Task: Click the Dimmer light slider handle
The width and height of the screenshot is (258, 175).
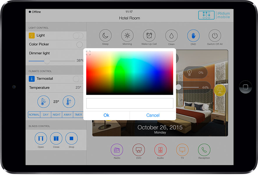Action: (47, 61)
